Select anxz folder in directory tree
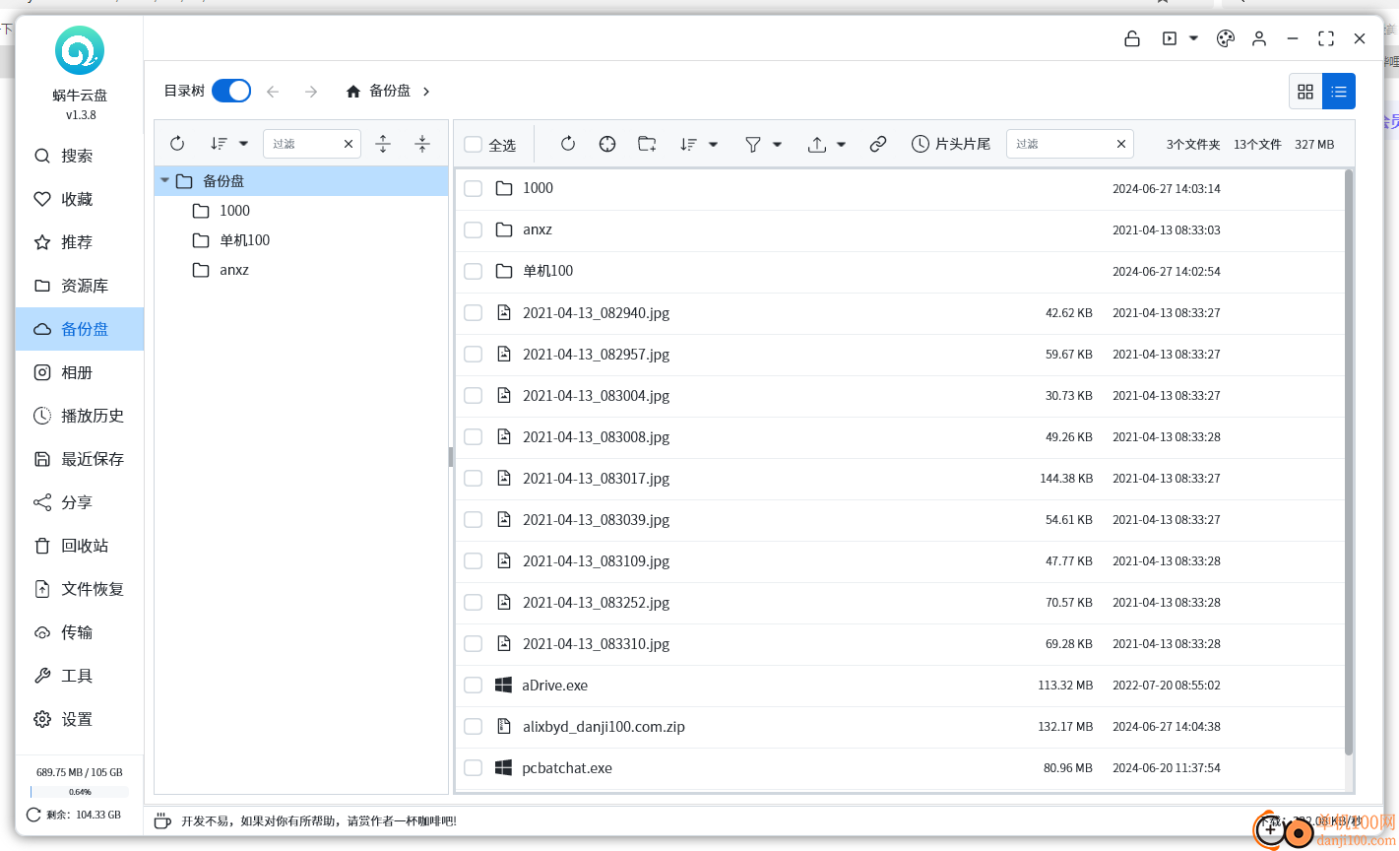Image resolution: width=1399 pixels, height=851 pixels. click(234, 270)
